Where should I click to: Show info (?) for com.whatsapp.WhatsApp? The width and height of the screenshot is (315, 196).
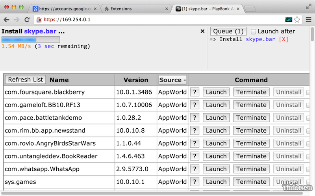pos(195,169)
